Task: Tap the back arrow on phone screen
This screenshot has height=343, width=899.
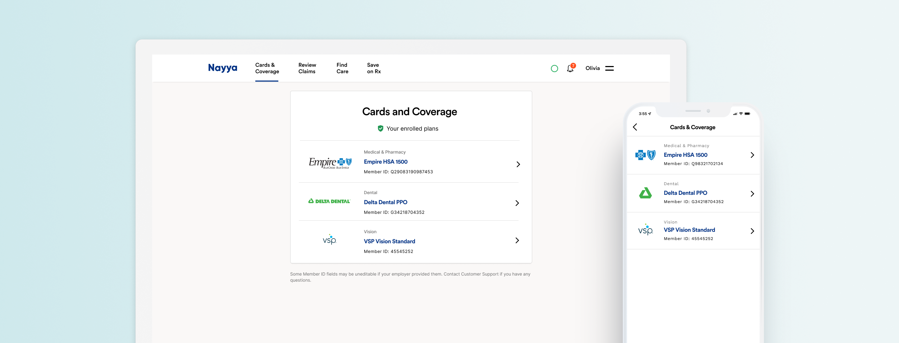Action: pyautogui.click(x=635, y=127)
